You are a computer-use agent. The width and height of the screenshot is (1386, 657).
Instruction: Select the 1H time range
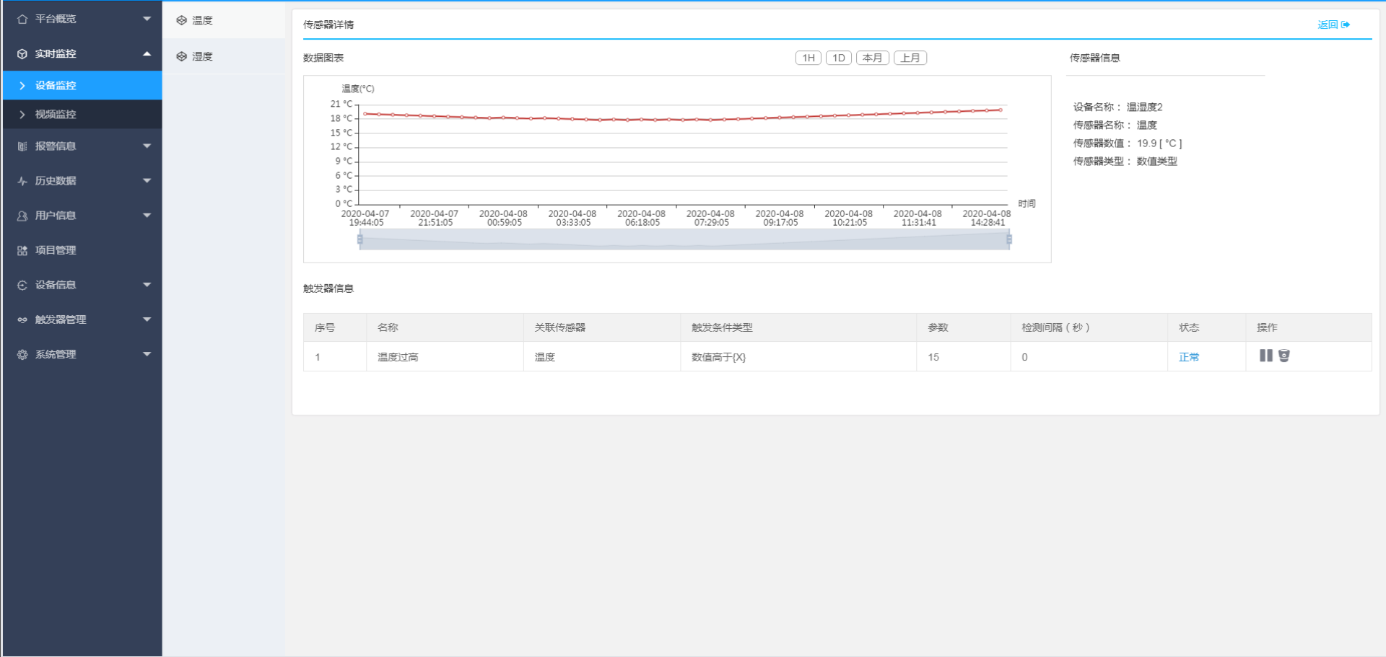point(808,58)
